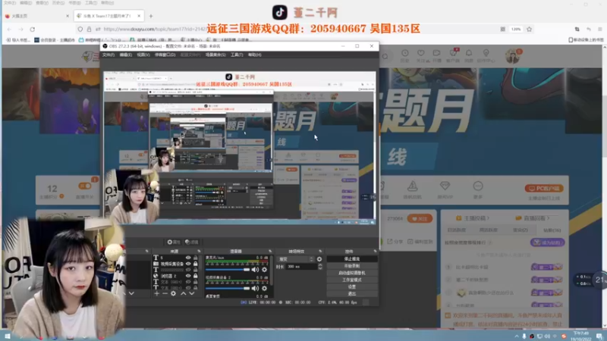The image size is (607, 341).
Task: Toggle lock on the source named 5
Action: pyautogui.click(x=196, y=258)
